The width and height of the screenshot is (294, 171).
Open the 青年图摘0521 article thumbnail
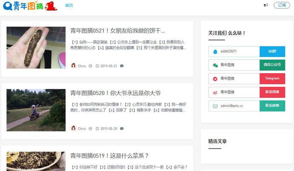[x=36, y=48]
